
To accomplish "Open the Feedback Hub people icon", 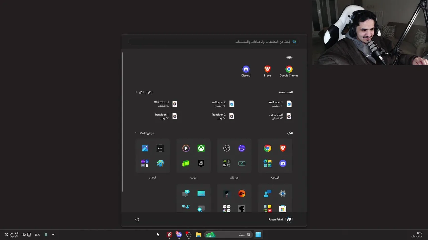I will pyautogui.click(x=267, y=194).
